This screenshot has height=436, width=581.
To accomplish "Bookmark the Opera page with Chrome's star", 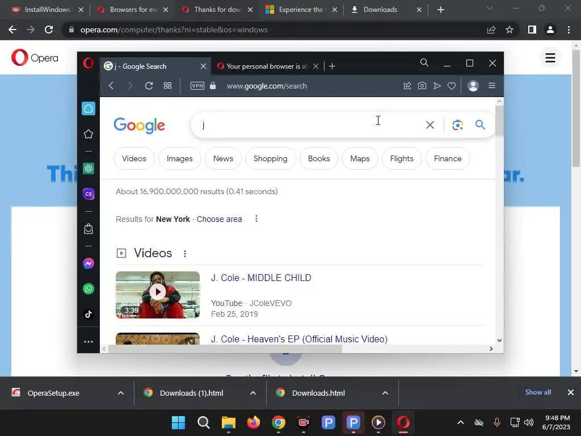I will click(510, 30).
